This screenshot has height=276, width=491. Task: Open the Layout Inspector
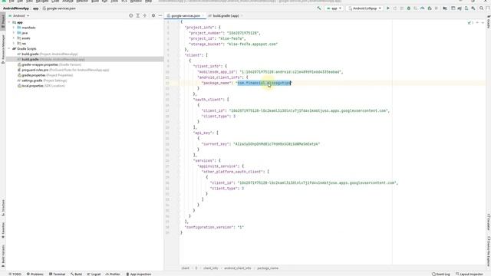(x=469, y=274)
